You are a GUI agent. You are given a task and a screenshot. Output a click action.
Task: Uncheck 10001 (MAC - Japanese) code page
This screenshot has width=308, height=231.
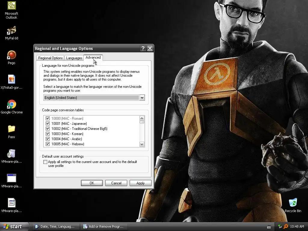pyautogui.click(x=48, y=124)
